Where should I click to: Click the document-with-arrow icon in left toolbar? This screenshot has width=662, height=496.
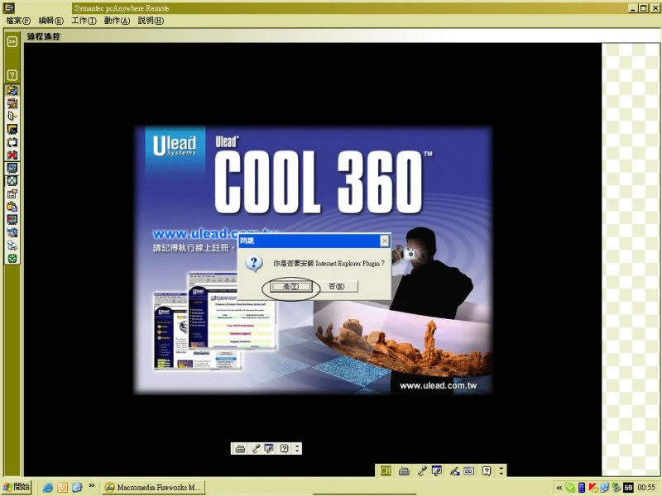coord(12,116)
